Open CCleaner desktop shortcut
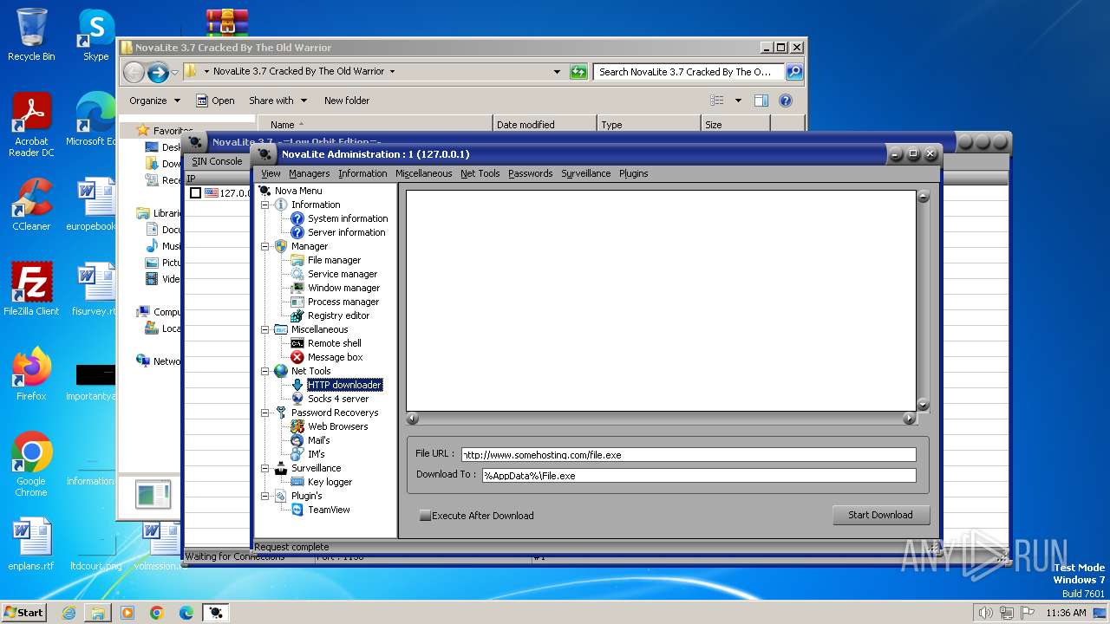1110x624 pixels. tap(31, 205)
